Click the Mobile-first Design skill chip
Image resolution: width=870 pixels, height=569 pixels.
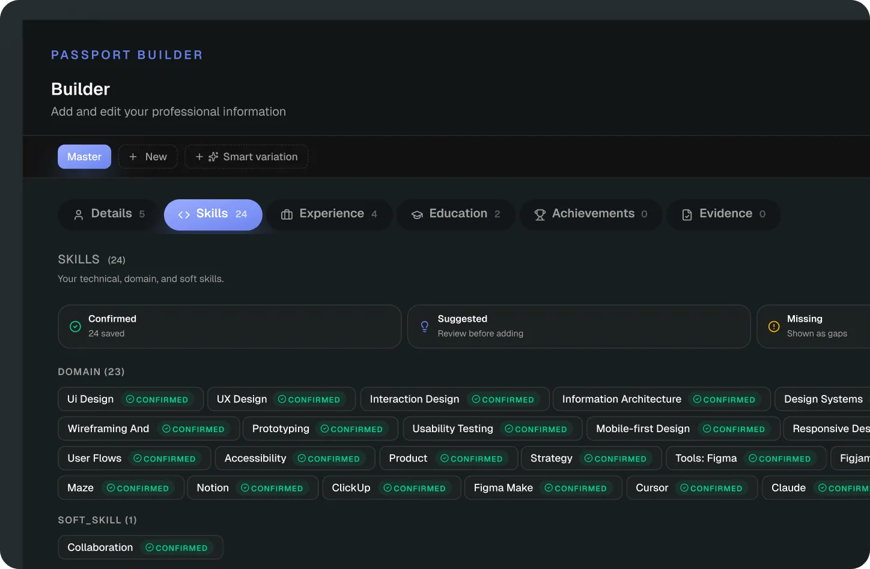pyautogui.click(x=683, y=429)
